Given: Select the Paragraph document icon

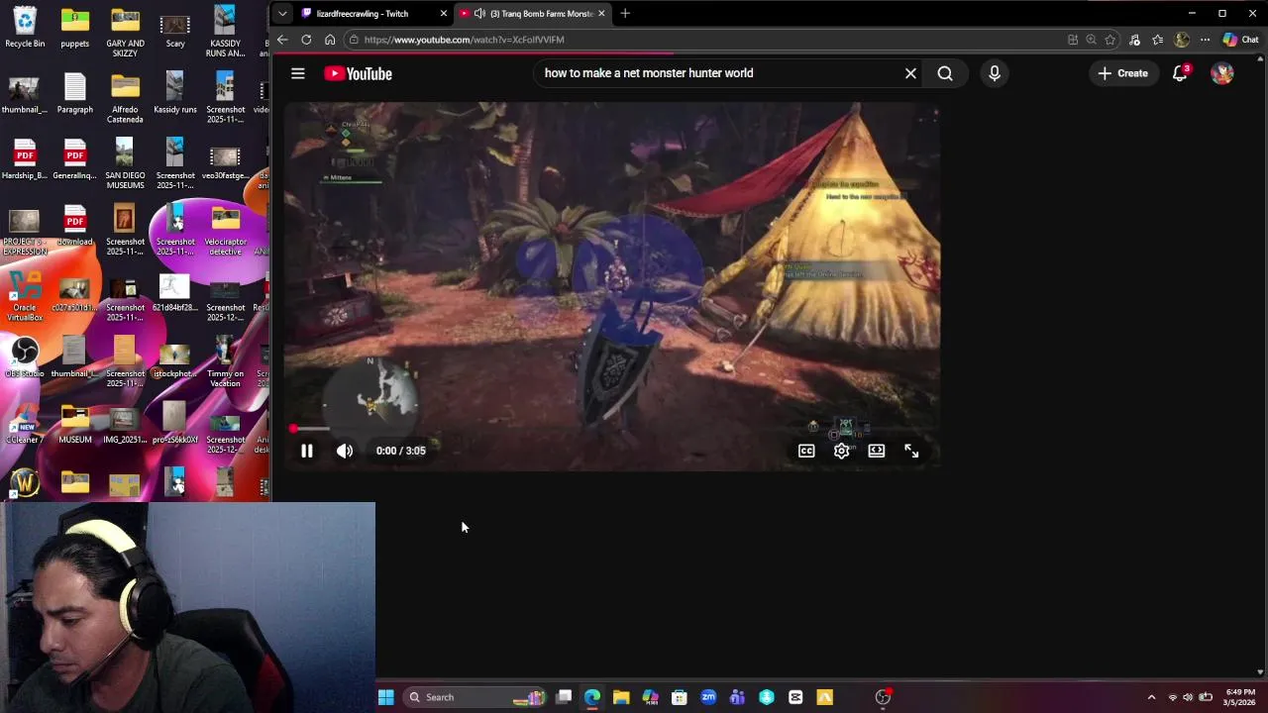Looking at the screenshot, I should coord(75,93).
